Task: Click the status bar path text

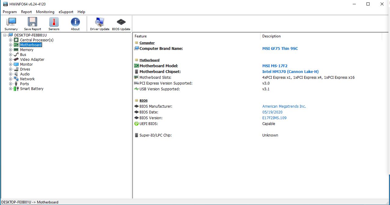Action: [30, 202]
